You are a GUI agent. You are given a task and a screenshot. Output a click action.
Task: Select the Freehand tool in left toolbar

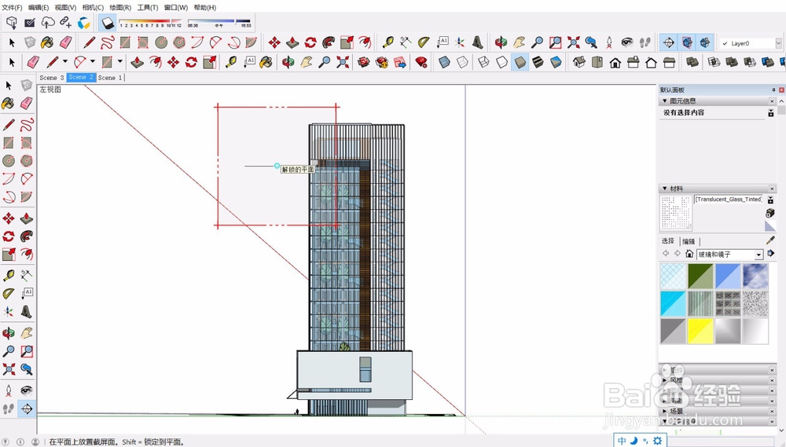[x=27, y=124]
